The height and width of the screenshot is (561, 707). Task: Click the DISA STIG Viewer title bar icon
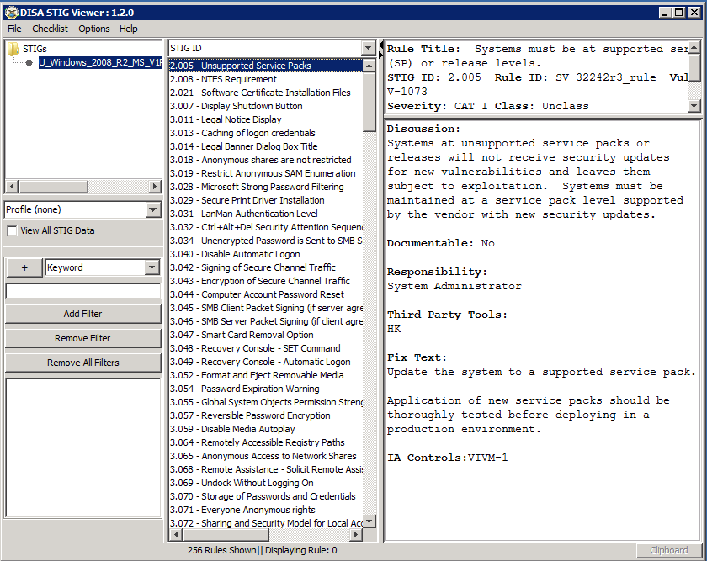[11, 13]
